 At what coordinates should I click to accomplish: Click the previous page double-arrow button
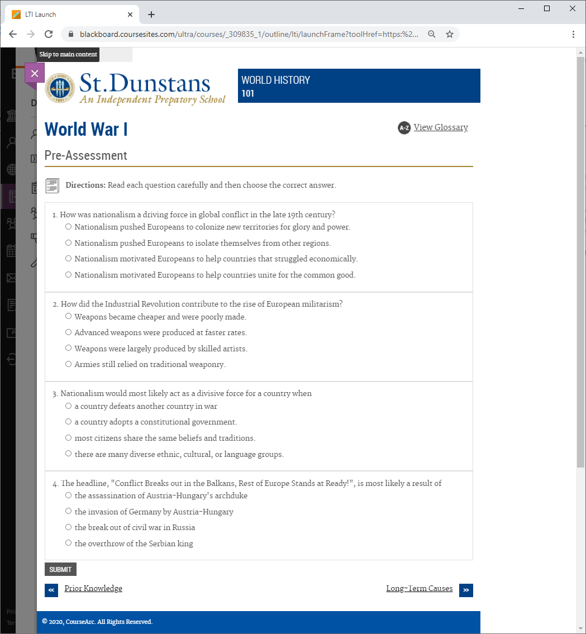[51, 590]
